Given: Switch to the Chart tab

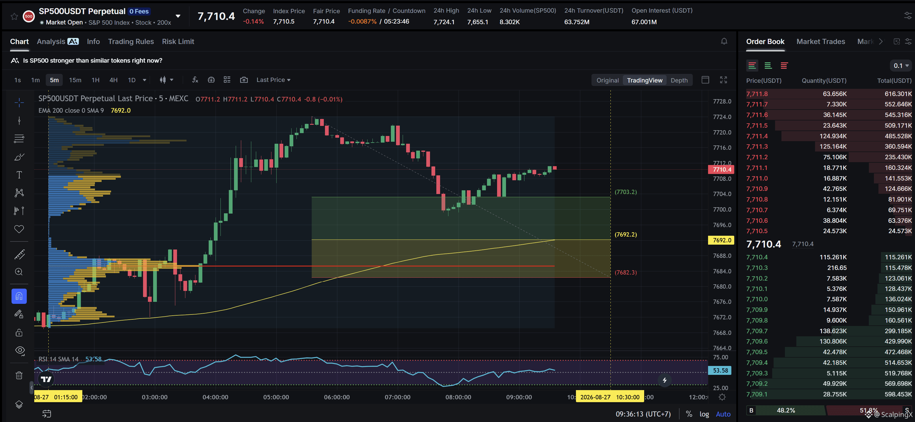Looking at the screenshot, I should coord(19,41).
